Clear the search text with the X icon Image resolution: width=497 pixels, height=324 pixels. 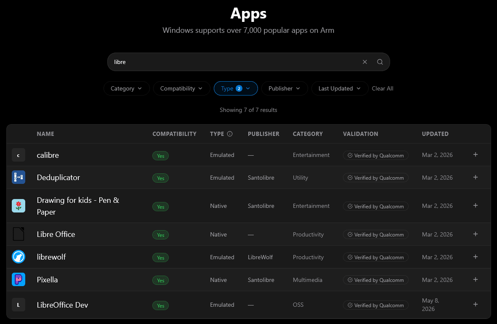click(x=365, y=62)
